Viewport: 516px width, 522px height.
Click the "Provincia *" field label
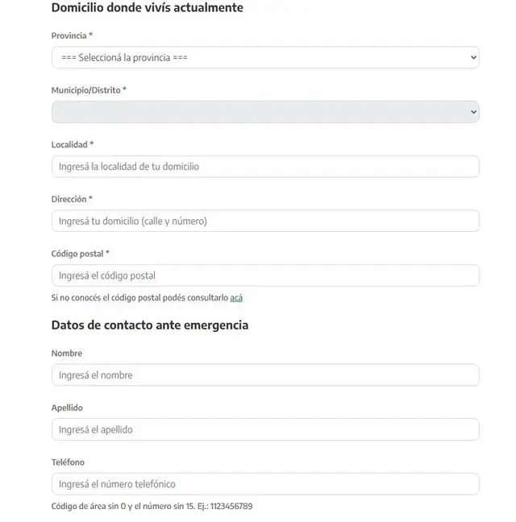pos(72,35)
